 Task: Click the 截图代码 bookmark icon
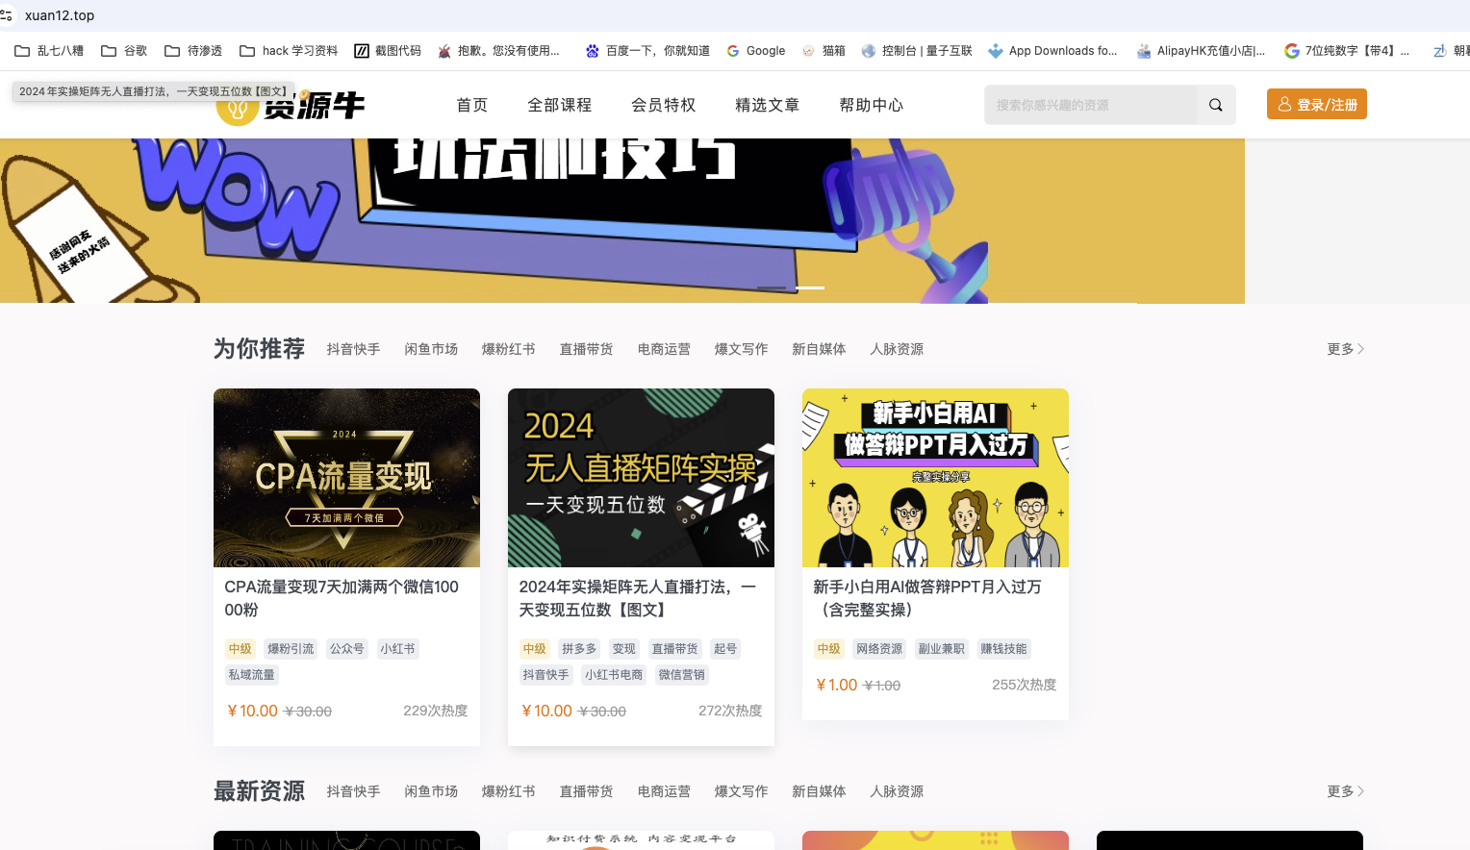[362, 50]
